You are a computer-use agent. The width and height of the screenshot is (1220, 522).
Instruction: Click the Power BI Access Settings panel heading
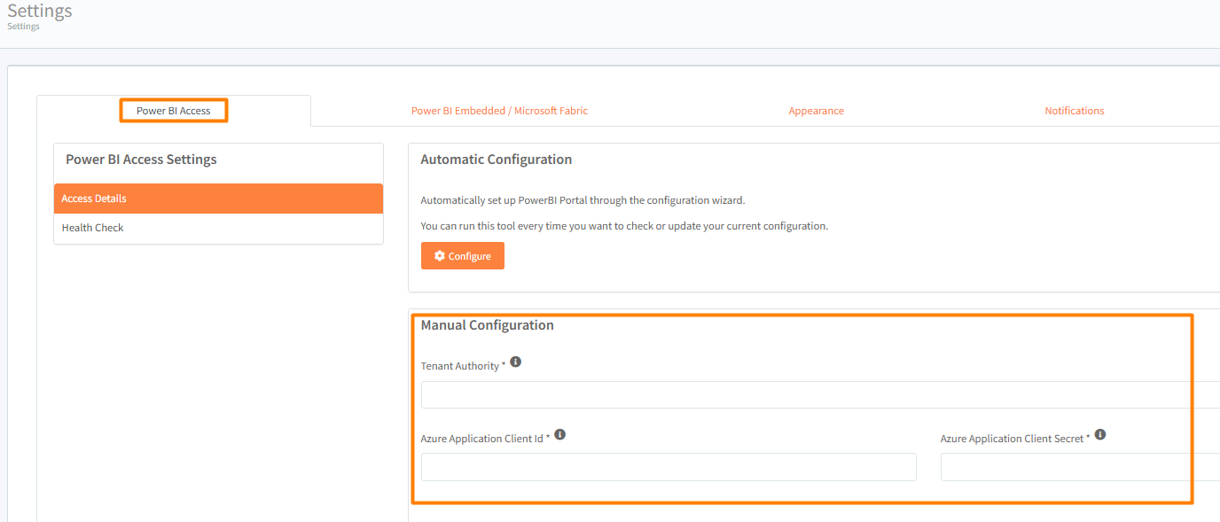point(141,160)
